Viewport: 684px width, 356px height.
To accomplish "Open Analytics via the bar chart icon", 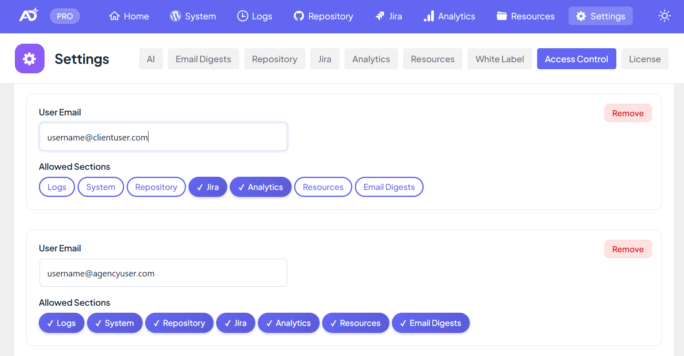I will pos(429,16).
